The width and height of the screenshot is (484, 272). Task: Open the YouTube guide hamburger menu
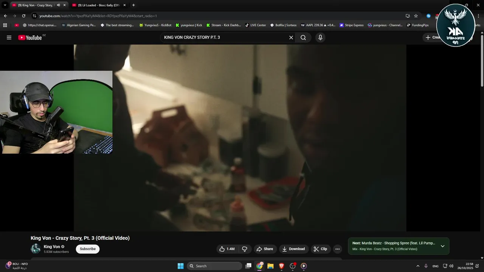point(9,37)
